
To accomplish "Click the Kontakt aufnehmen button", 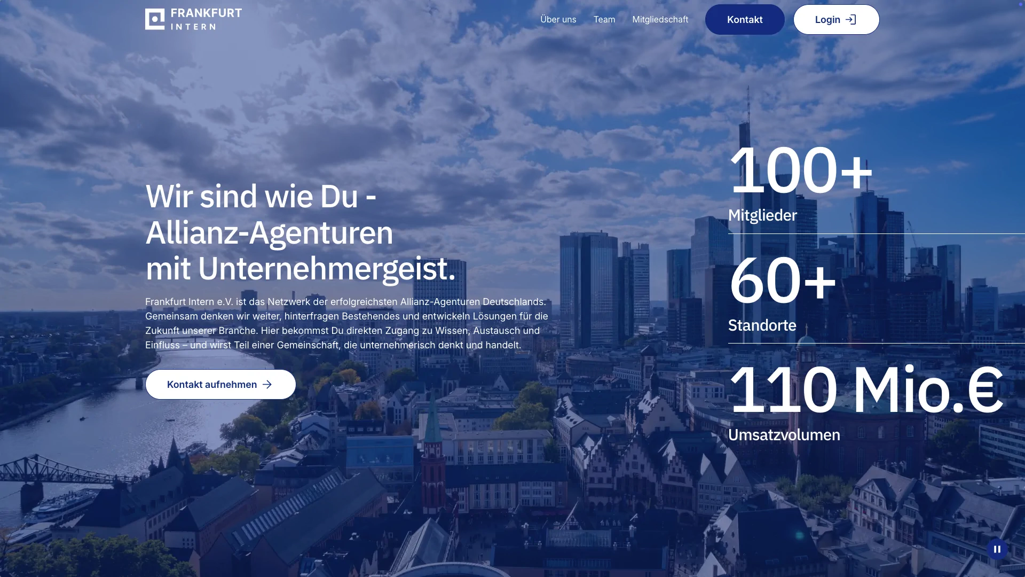I will (220, 384).
